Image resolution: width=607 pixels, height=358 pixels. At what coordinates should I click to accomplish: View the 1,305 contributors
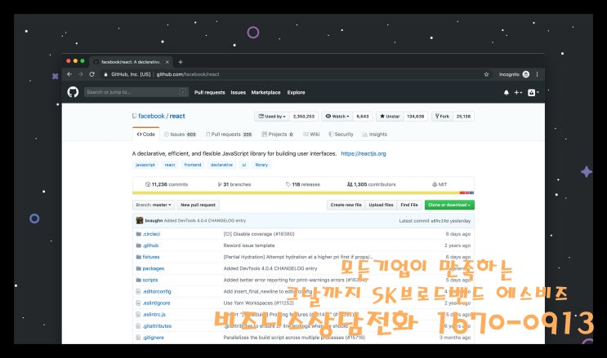372,184
